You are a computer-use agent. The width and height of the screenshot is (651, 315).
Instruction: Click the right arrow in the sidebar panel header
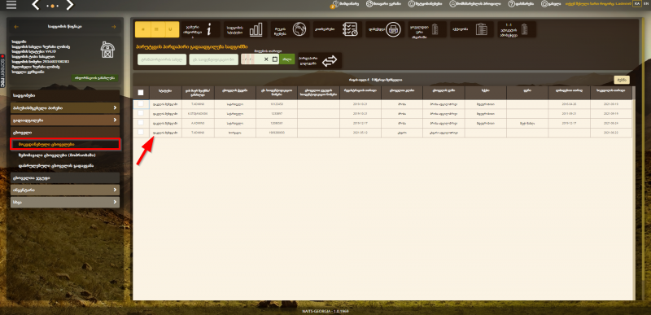[x=114, y=27]
